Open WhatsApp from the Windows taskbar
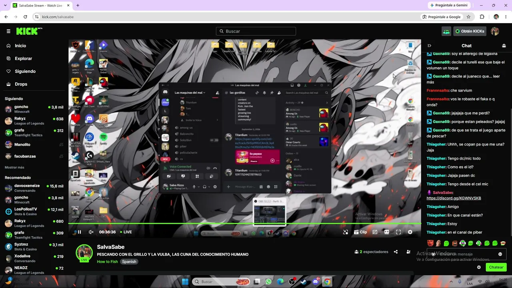This screenshot has width=512, height=288. click(268, 282)
